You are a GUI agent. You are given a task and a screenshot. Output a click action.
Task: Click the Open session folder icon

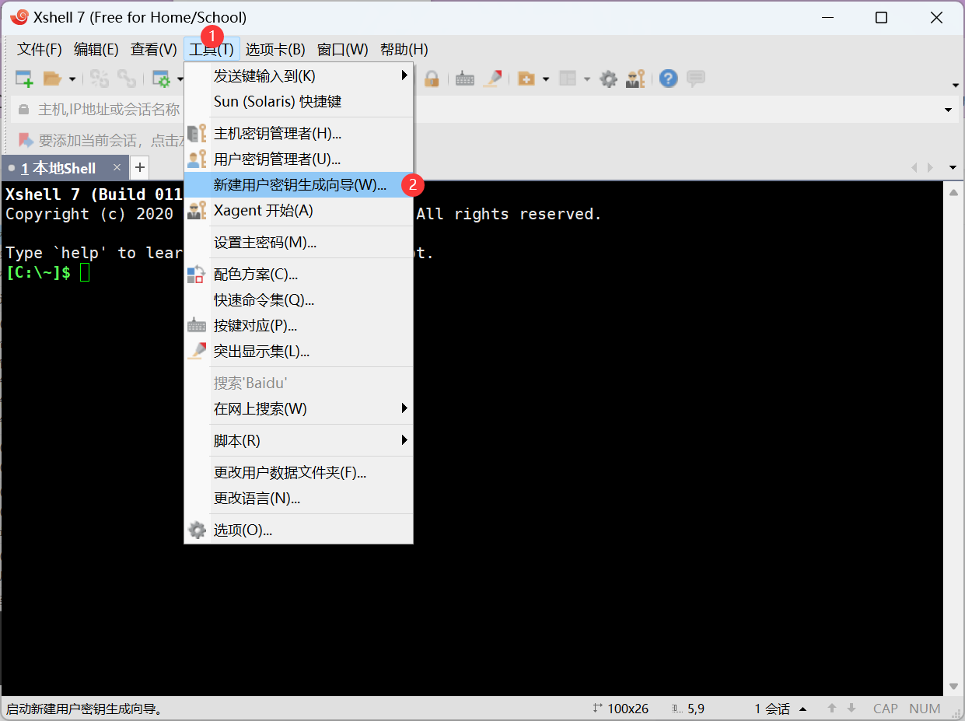pyautogui.click(x=52, y=79)
